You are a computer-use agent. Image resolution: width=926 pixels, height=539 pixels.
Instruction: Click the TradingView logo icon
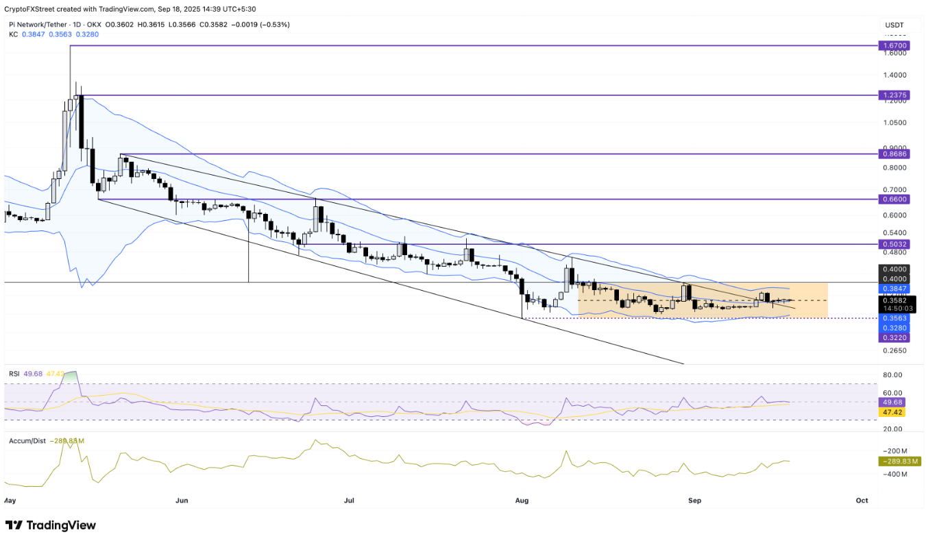[14, 525]
